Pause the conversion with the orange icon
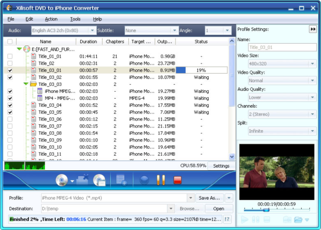The height and width of the screenshot is (230, 321). 161,180
